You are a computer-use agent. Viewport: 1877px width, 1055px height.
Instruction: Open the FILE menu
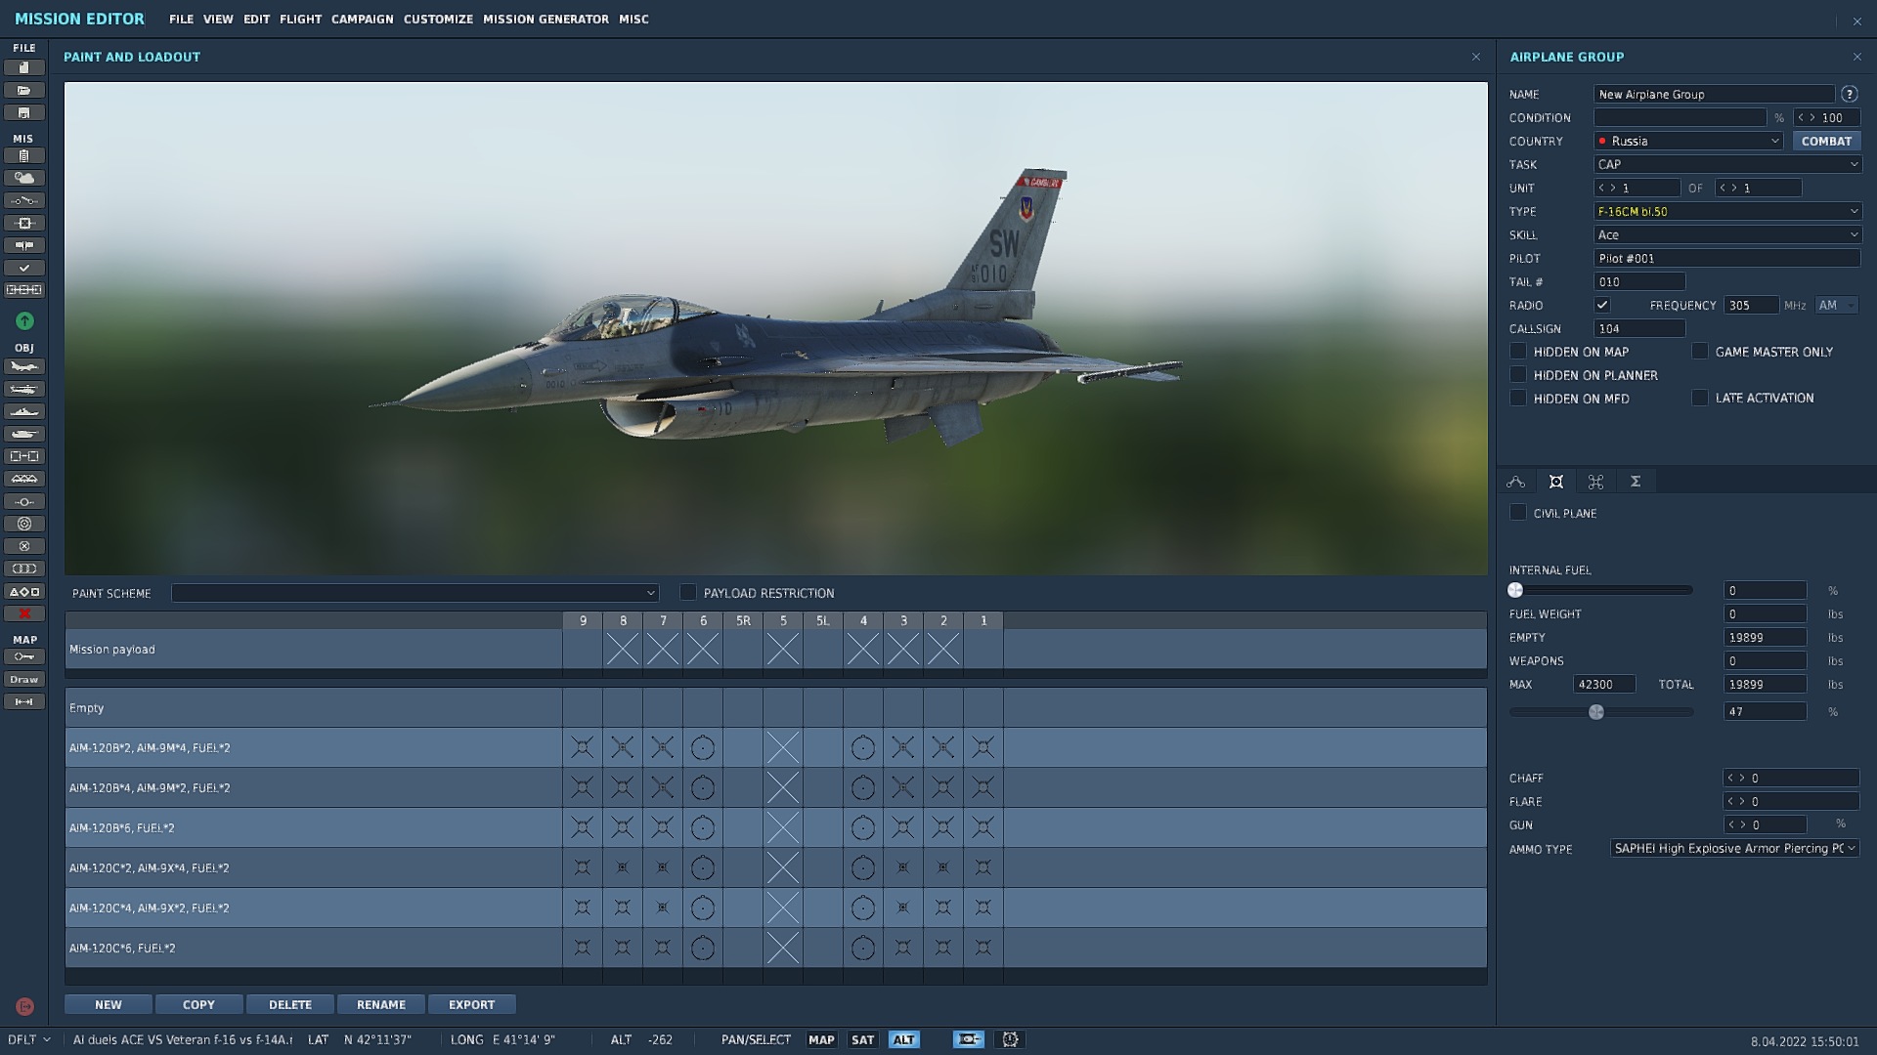[x=181, y=19]
